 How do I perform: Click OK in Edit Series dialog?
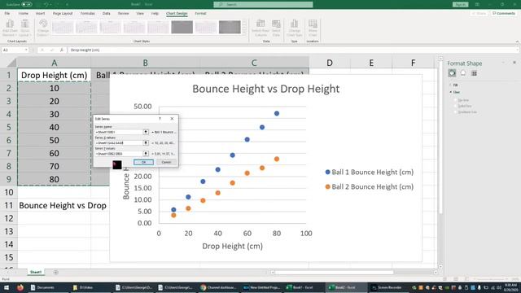(143, 162)
